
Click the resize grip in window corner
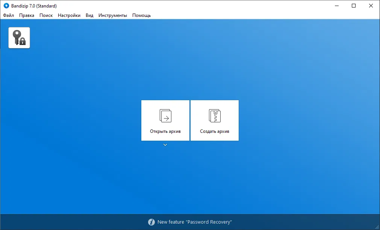coord(377,227)
